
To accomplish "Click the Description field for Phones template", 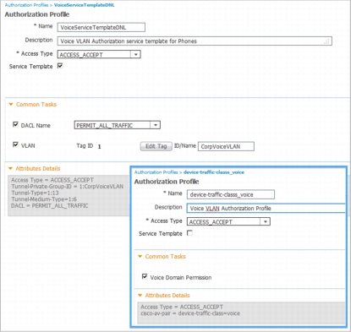I will coord(195,41).
